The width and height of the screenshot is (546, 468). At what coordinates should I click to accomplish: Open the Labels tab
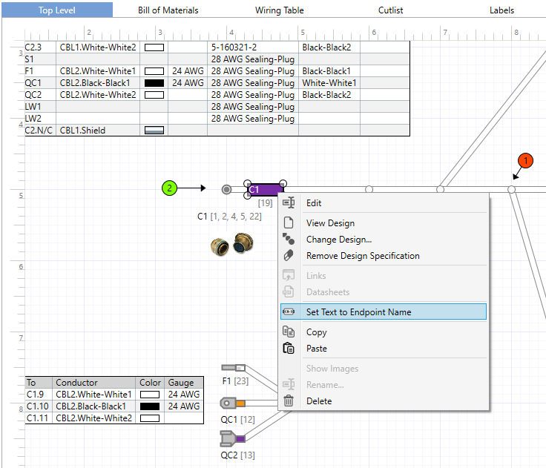click(x=501, y=10)
